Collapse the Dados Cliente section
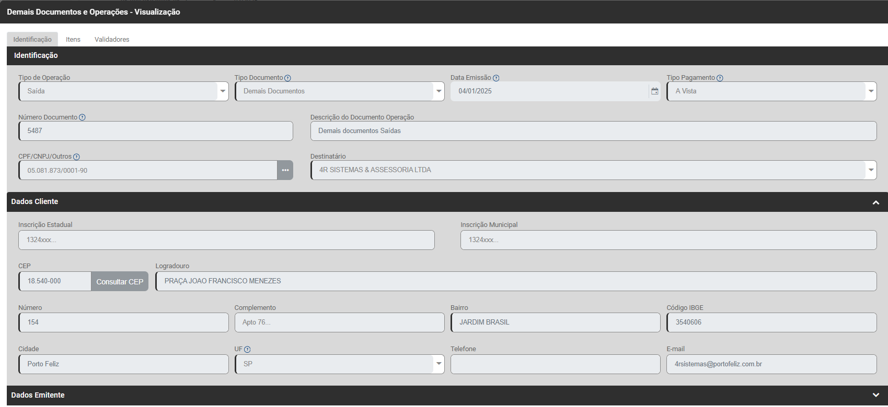 (876, 202)
